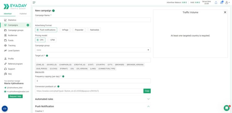Insert the {COUNTRY} macro
232x113 pixels.
[100, 65]
